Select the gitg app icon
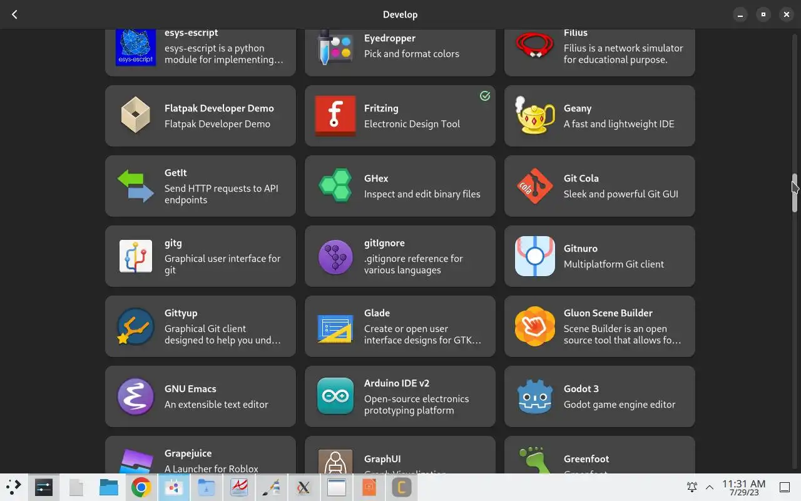This screenshot has height=501, width=801. click(x=136, y=256)
